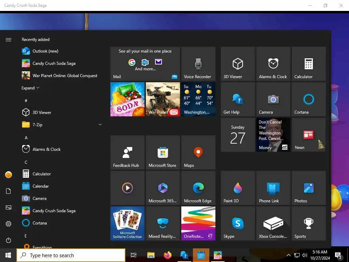Open the Microsoft 365 tile

[x=163, y=188]
